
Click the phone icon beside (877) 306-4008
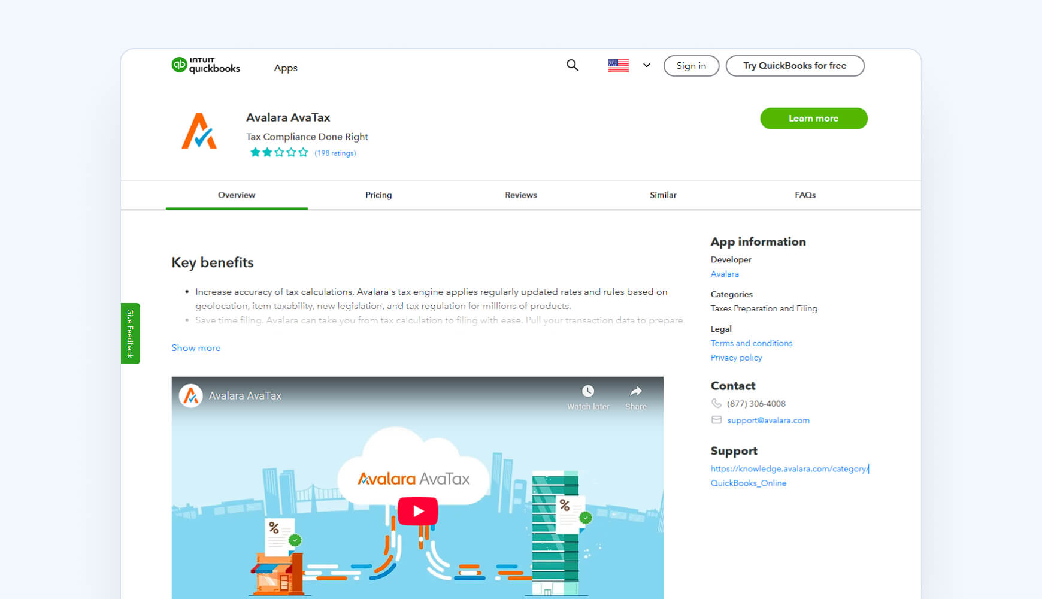coord(716,403)
